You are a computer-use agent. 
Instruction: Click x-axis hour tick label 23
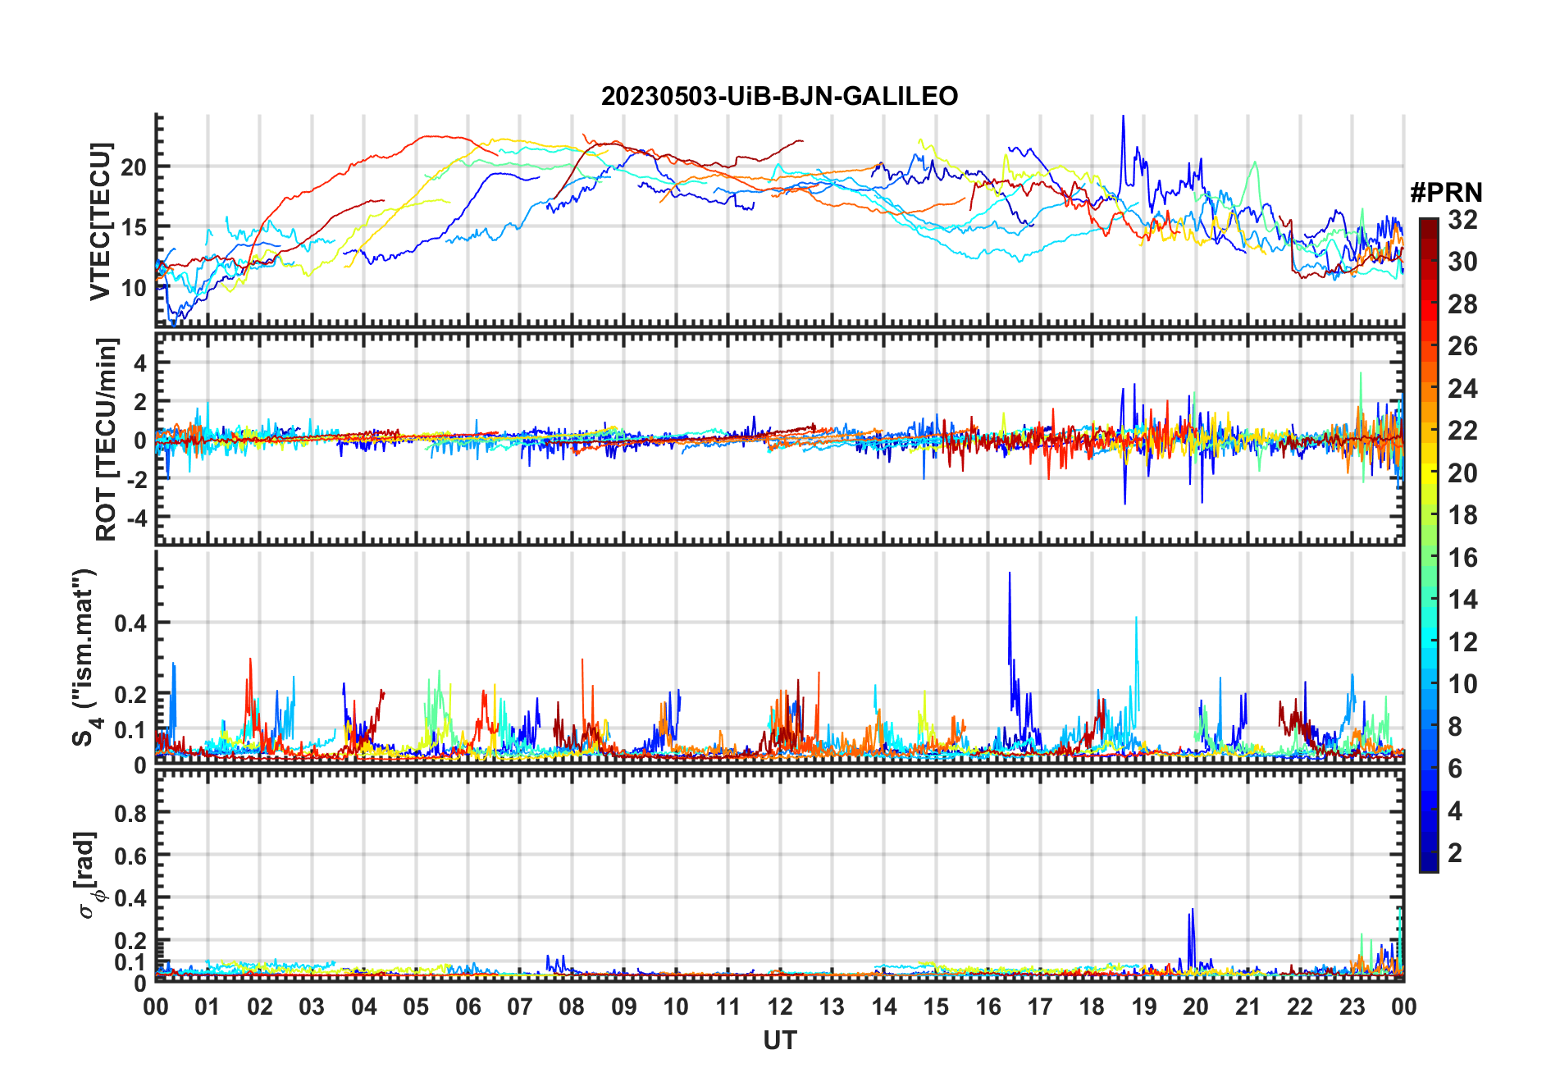click(x=1352, y=1007)
